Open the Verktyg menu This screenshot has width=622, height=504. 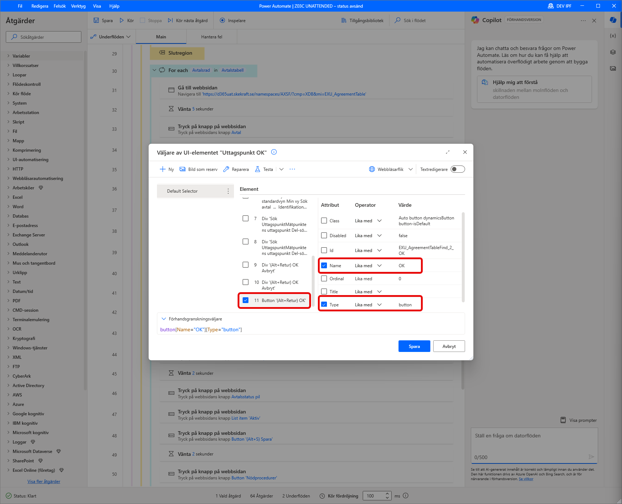[78, 6]
